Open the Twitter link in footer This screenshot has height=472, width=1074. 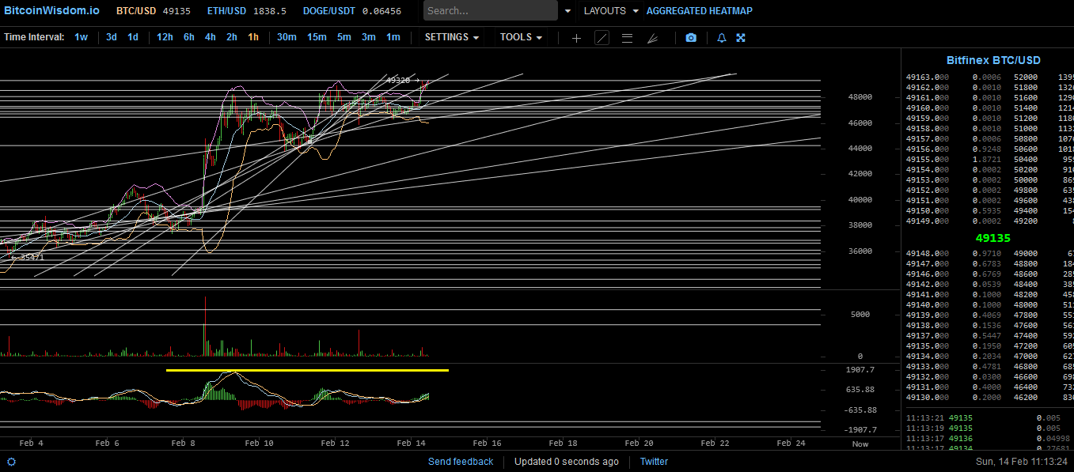click(x=654, y=462)
